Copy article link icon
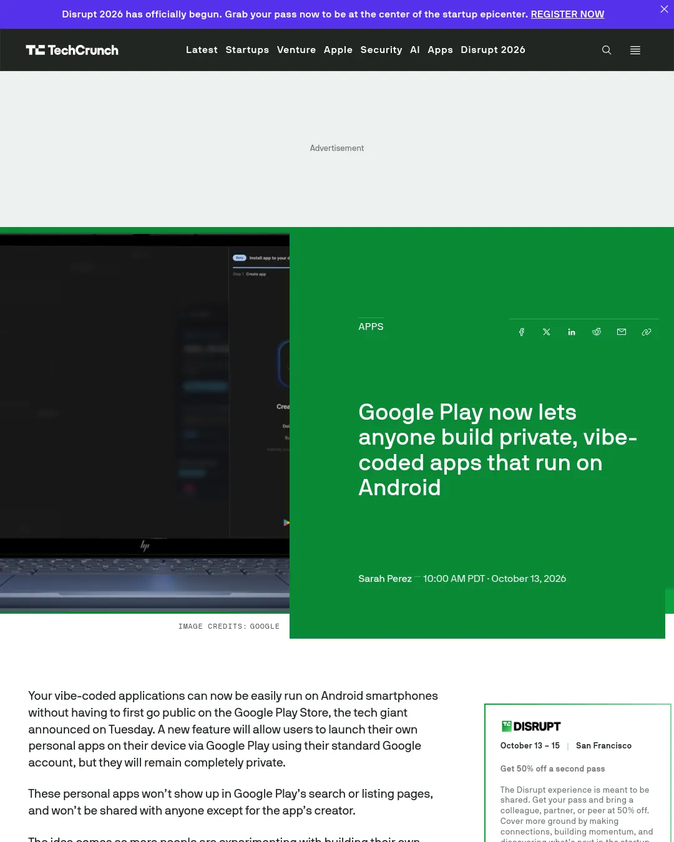The height and width of the screenshot is (842, 674). pyautogui.click(x=647, y=332)
